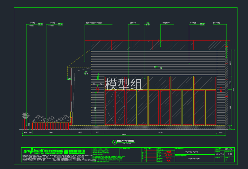The height and width of the screenshot is (169, 248).
Task: Select the shrub row above the red fence
Action: click(x=51, y=119)
